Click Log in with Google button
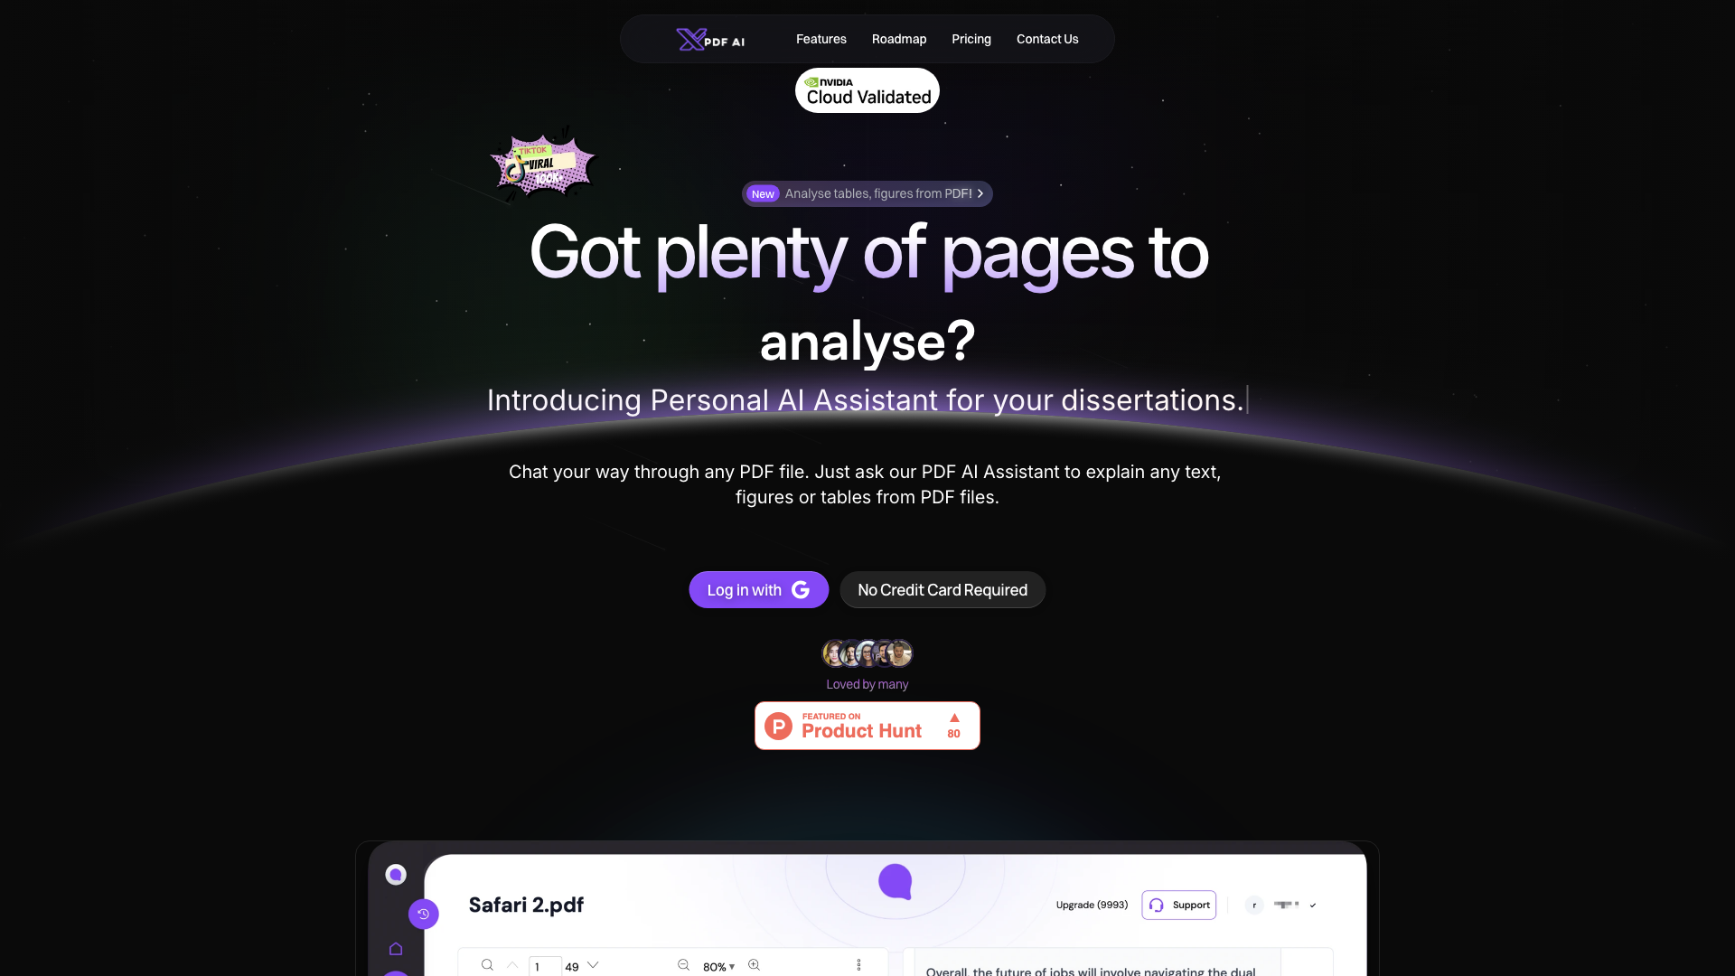 click(758, 590)
